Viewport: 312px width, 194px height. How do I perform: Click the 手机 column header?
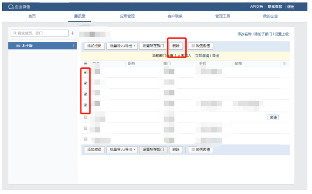coord(203,64)
